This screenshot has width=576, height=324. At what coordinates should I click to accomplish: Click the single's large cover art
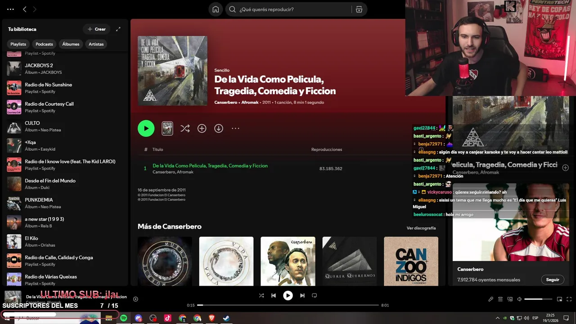click(172, 71)
